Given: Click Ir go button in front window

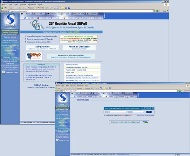Looking at the screenshot, I should pyautogui.click(x=181, y=91).
